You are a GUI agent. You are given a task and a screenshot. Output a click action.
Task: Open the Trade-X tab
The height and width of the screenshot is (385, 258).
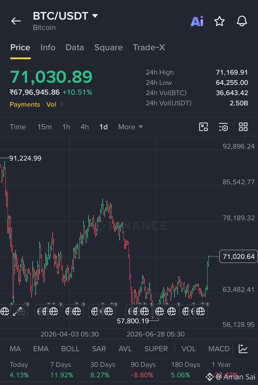[x=149, y=47]
